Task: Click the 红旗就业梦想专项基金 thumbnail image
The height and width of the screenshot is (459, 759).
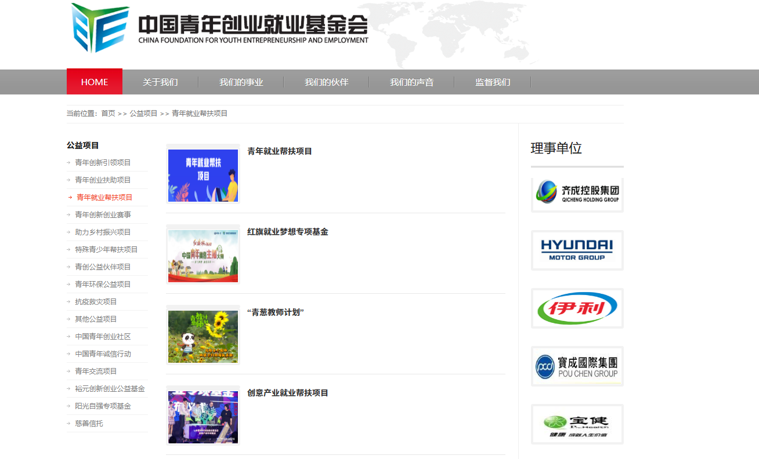Action: tap(203, 255)
